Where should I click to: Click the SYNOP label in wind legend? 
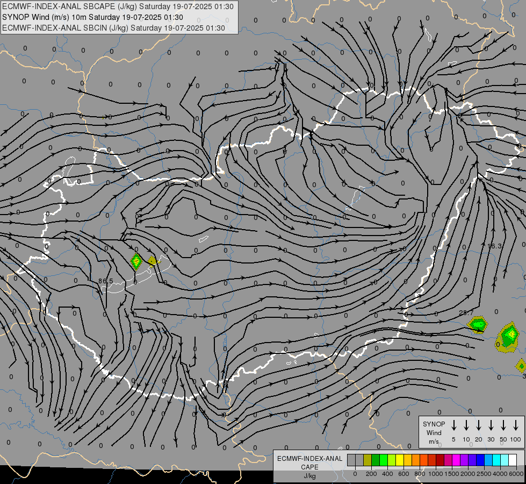(434, 424)
